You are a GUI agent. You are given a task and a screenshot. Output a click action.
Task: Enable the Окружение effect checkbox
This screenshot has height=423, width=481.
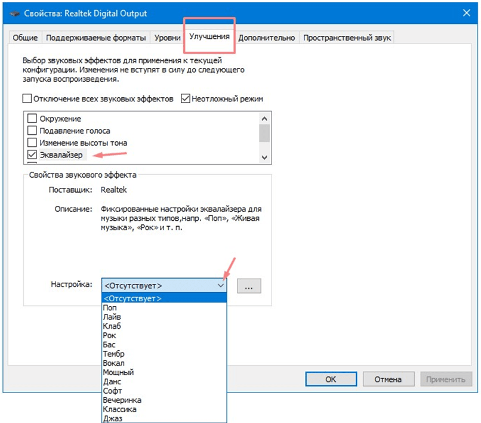(32, 119)
